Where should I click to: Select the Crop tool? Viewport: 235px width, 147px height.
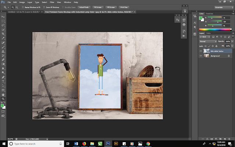pos(3,33)
